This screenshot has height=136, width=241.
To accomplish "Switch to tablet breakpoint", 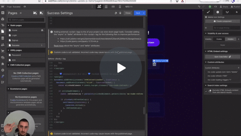I will tap(106, 7).
